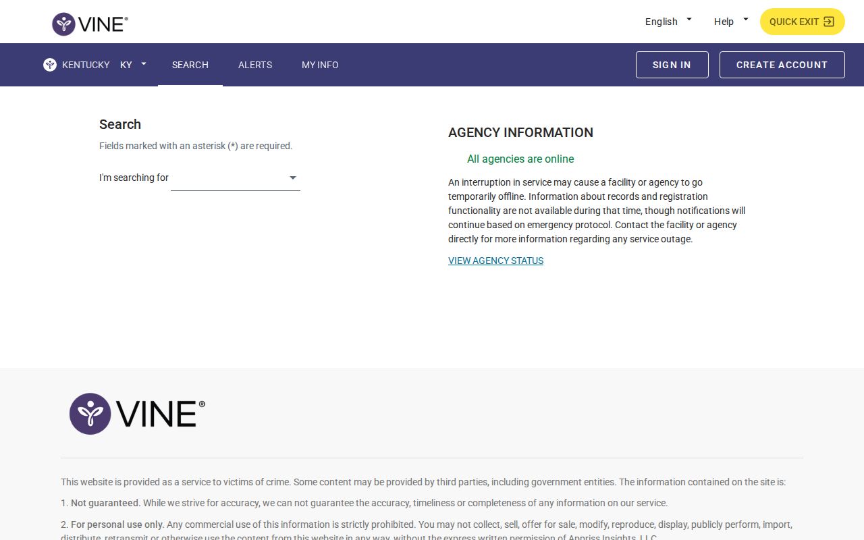Open the My Info tab
The image size is (864, 540).
tap(320, 65)
